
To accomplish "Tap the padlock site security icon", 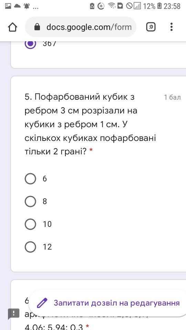I will [x=37, y=27].
